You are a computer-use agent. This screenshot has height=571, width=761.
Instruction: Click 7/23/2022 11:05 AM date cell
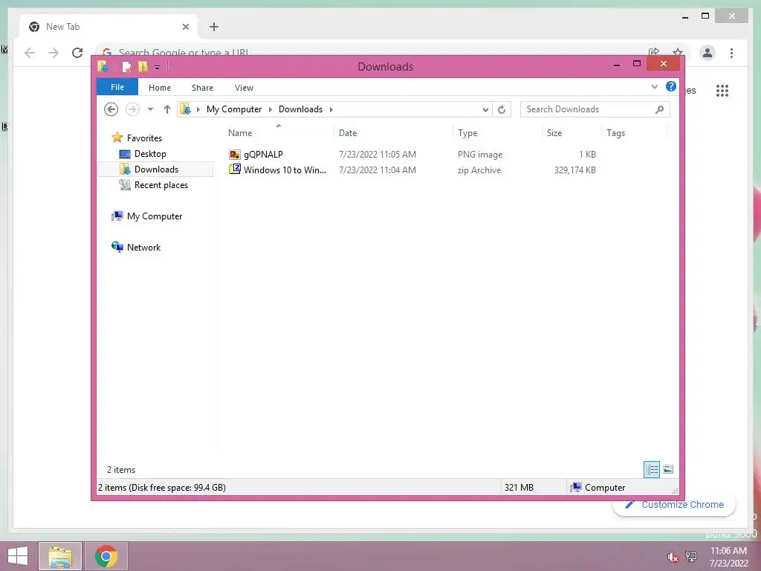[377, 155]
